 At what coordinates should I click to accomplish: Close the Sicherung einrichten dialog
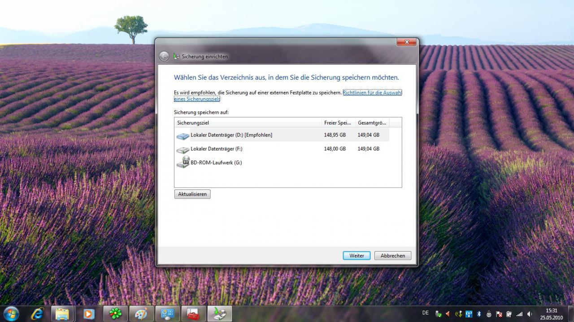point(406,42)
